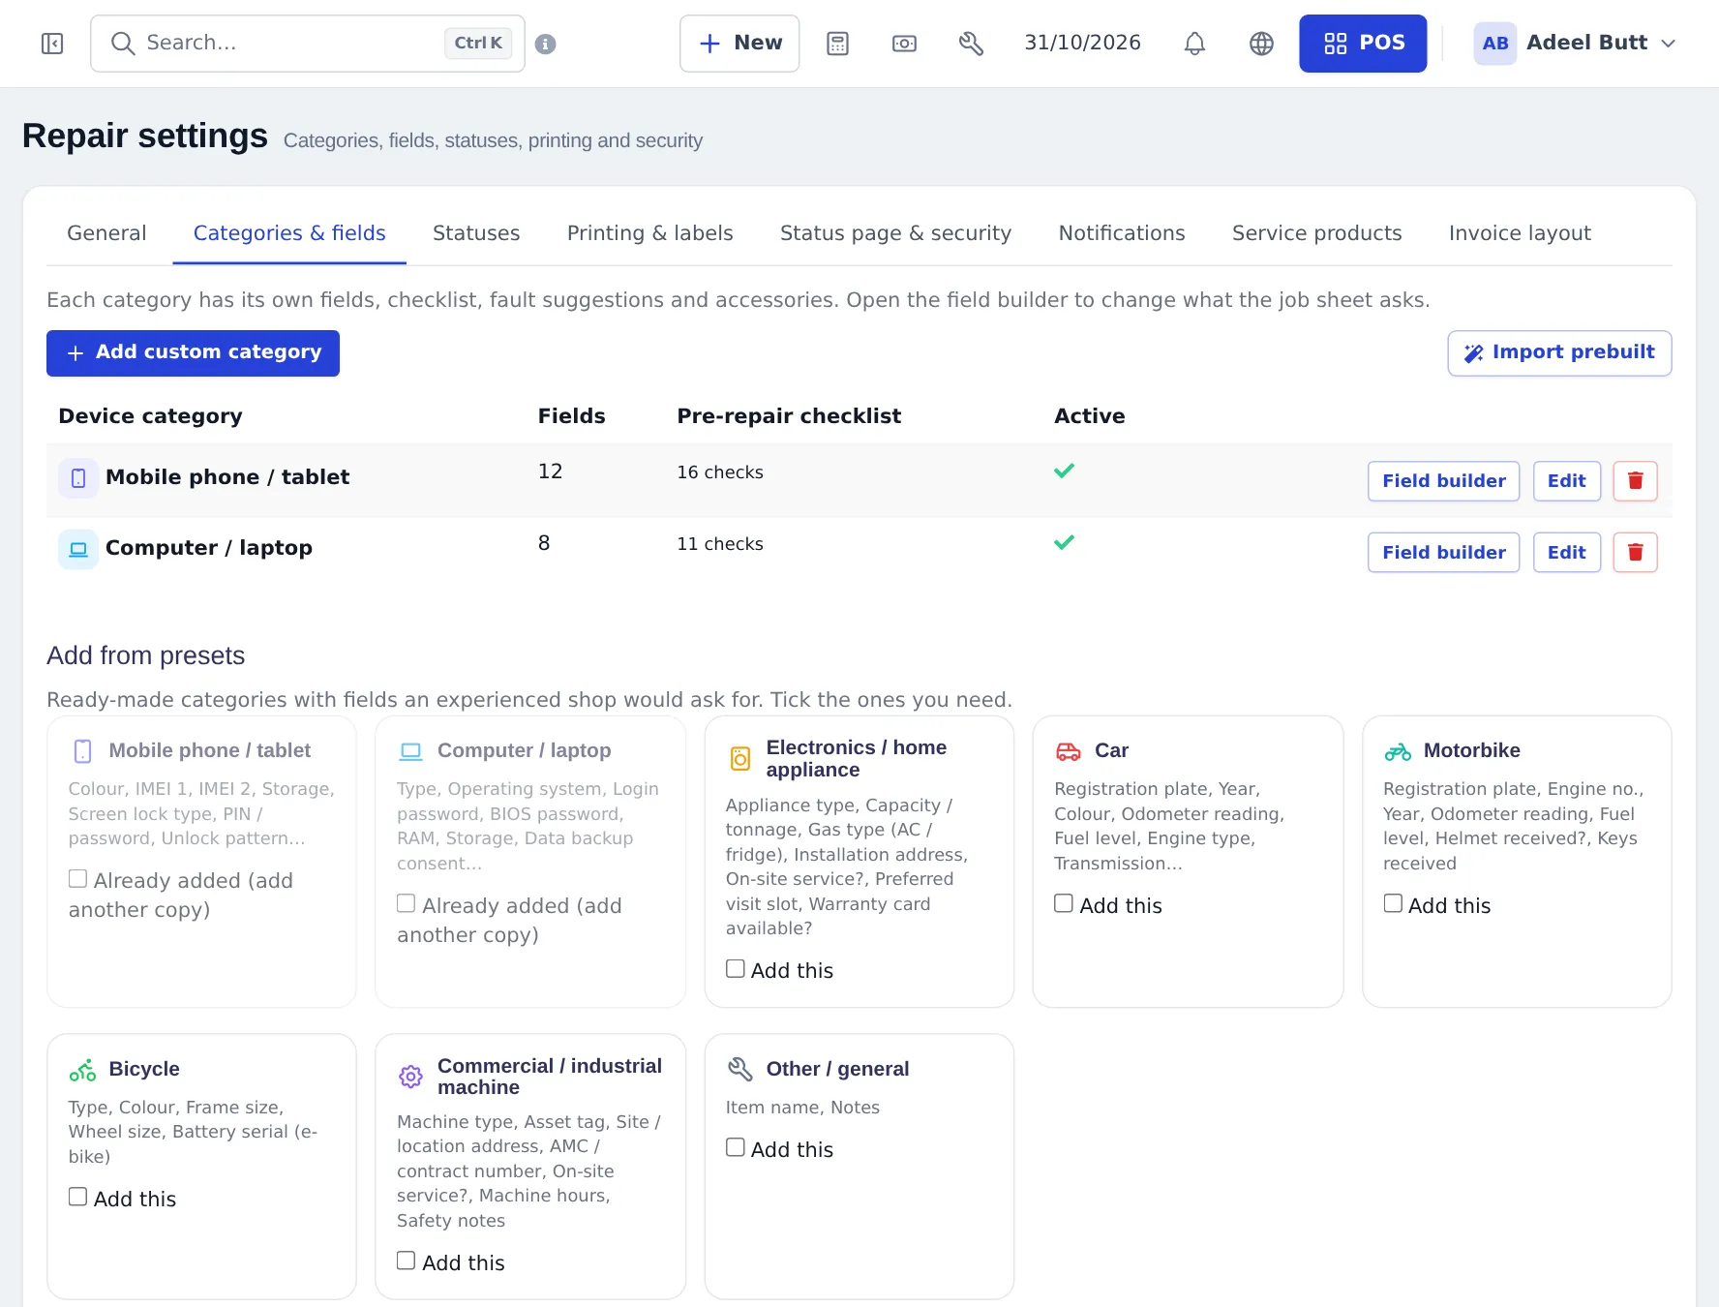Viewport: 1719px width, 1307px height.
Task: Click the active checkmark for Mobile phone / tablet
Action: 1065,471
